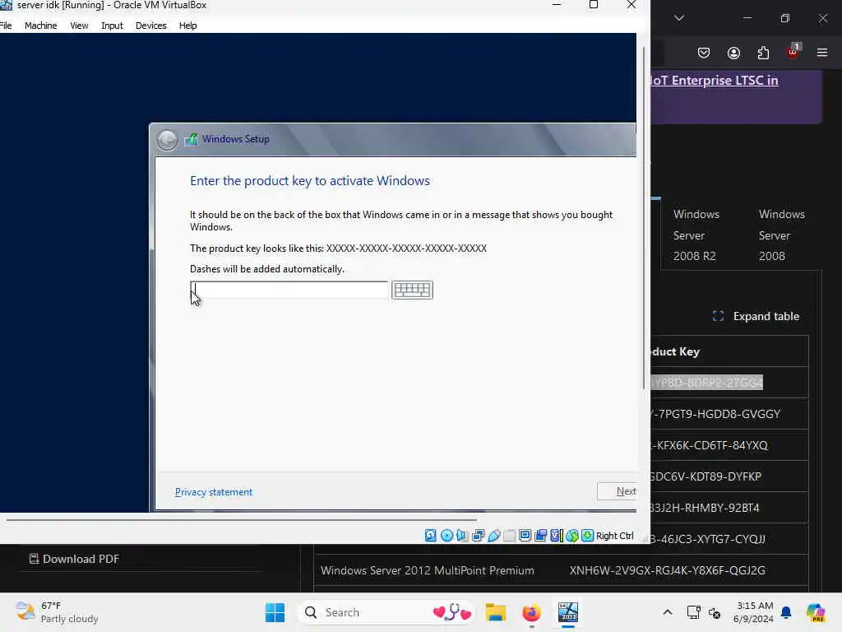Click the Next button in Windows Setup

tap(618, 491)
